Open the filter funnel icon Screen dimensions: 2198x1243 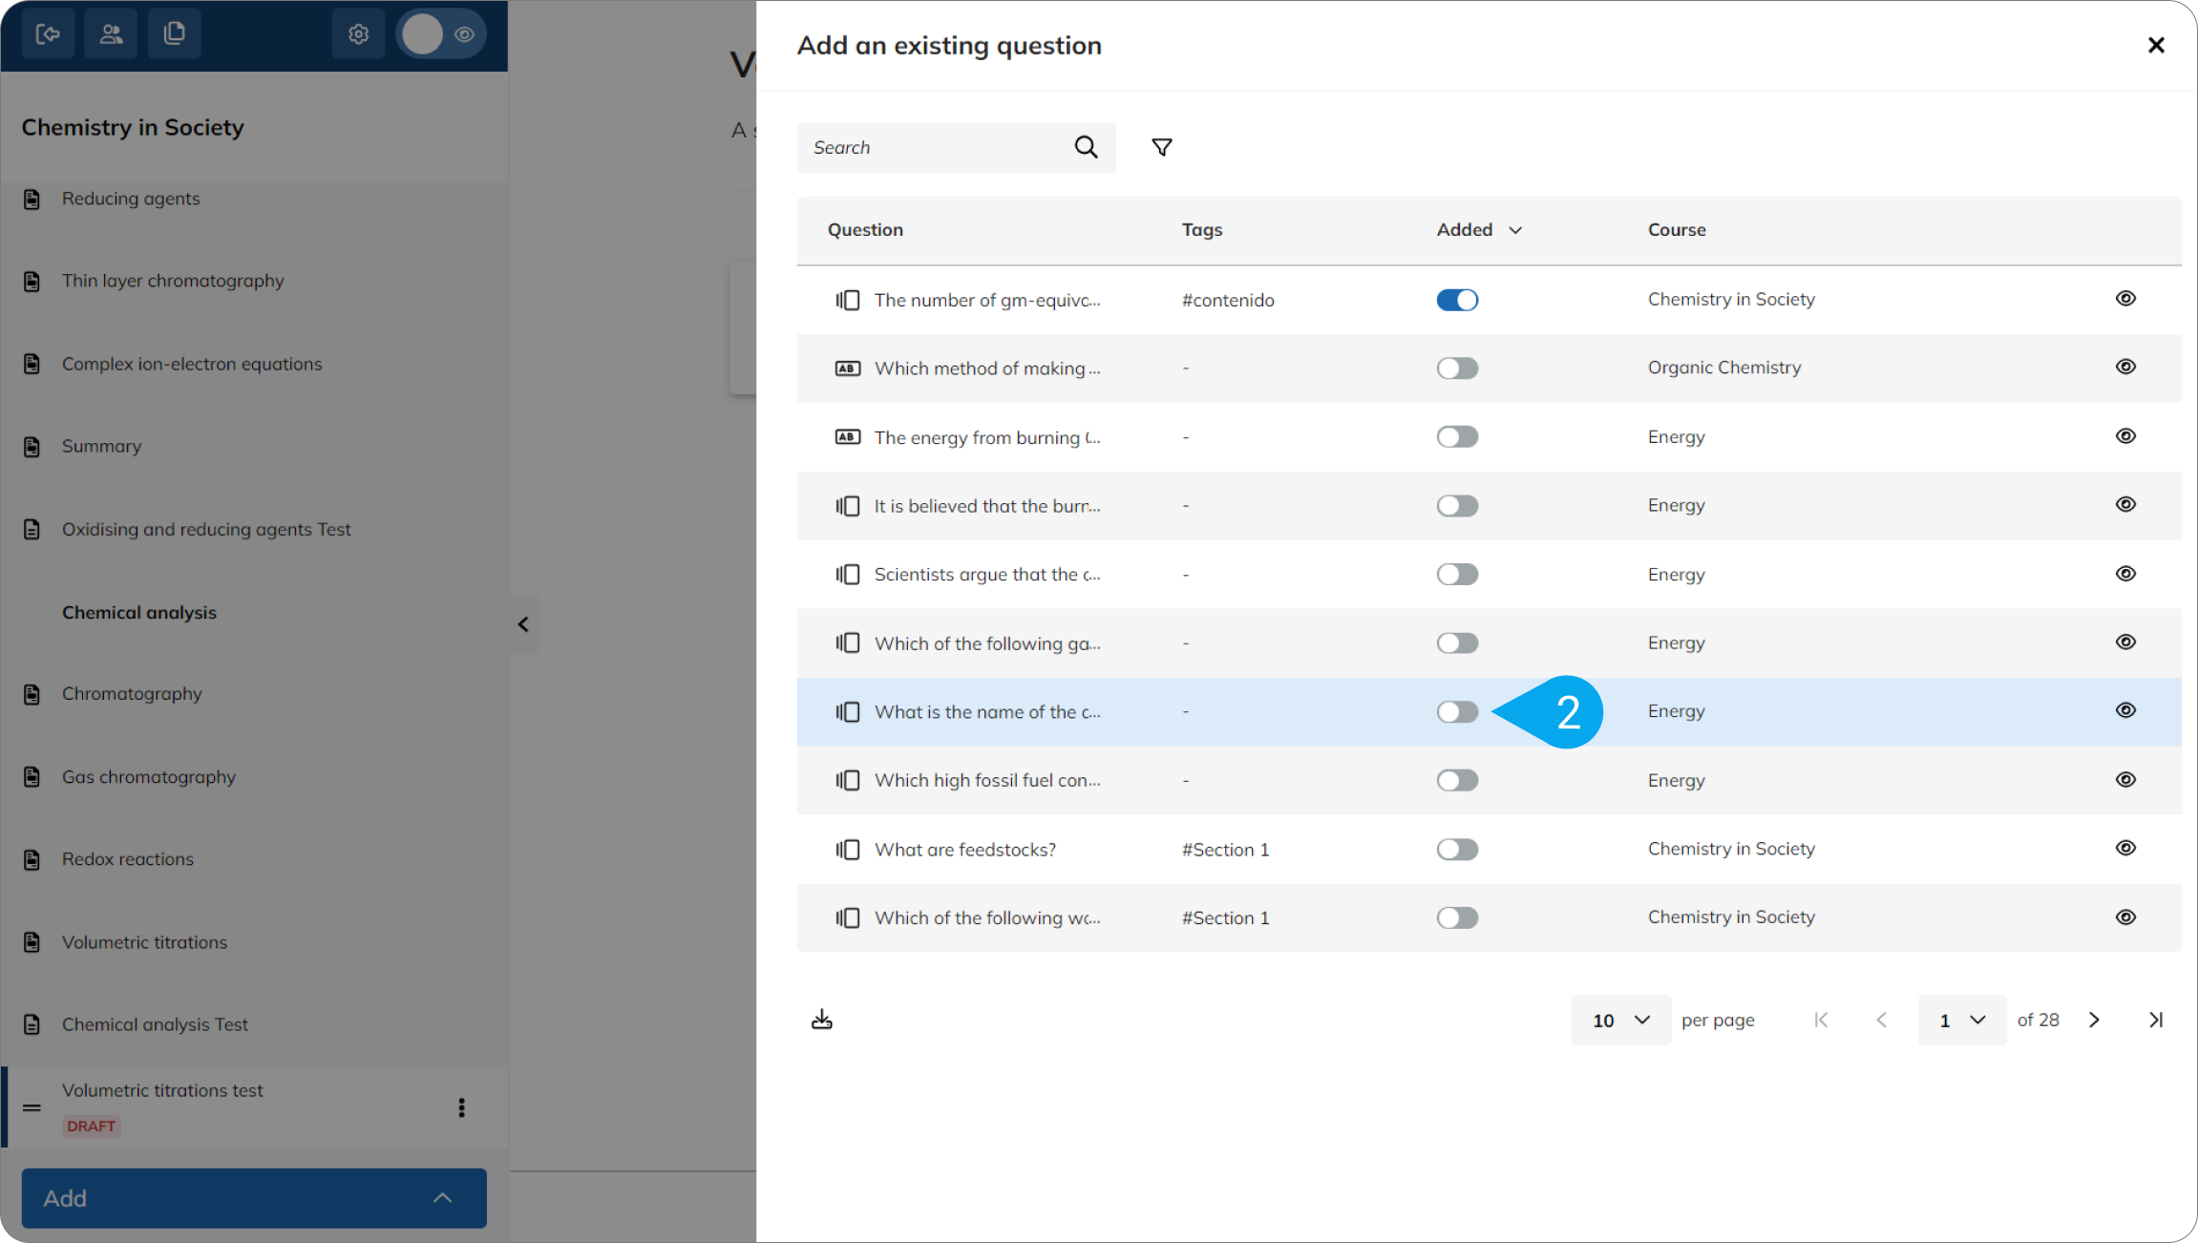pyautogui.click(x=1162, y=147)
